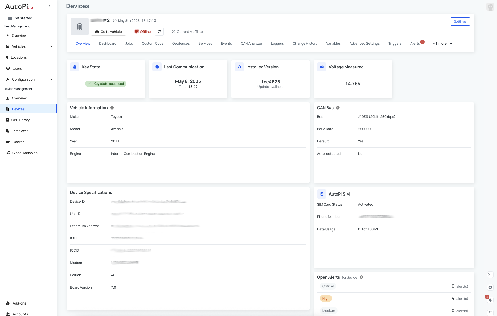Image resolution: width=497 pixels, height=316 pixels.
Task: Open the OBD Library section
Action: [x=20, y=120]
